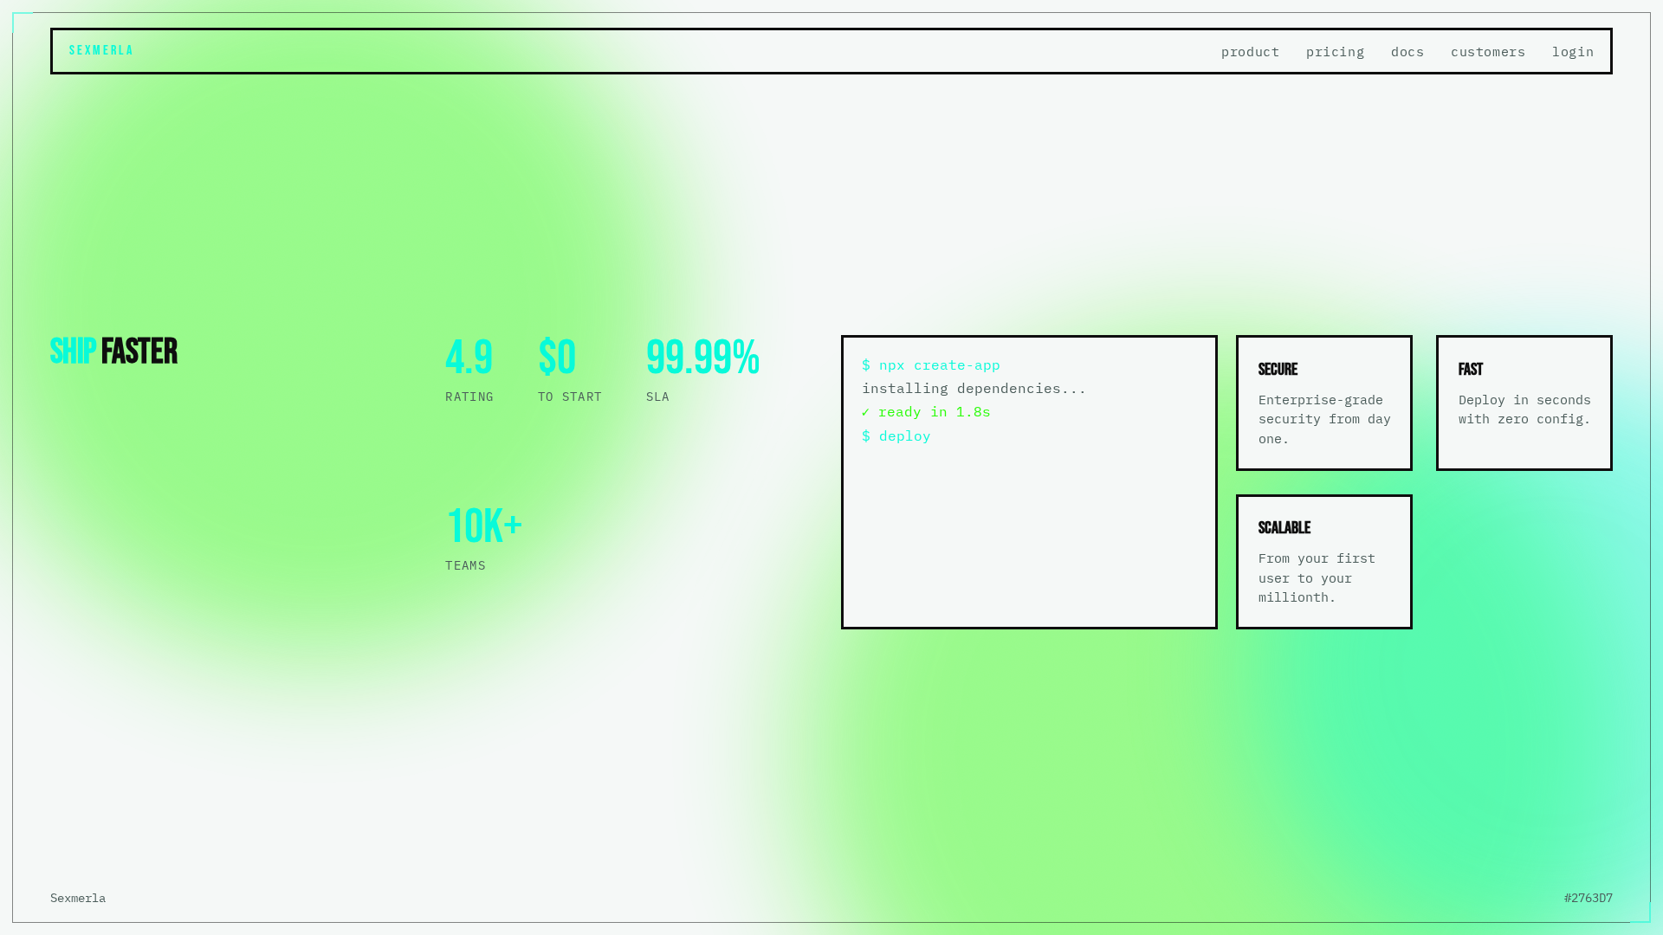Click the RATING label
The width and height of the screenshot is (1663, 935).
tap(469, 397)
